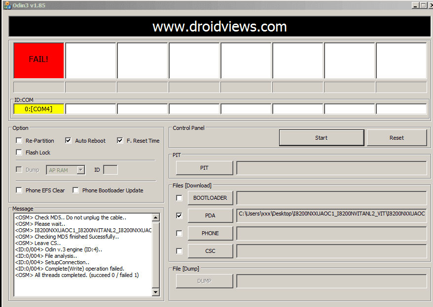The height and width of the screenshot is (307, 433).
Task: Click the PHONE path field
Action: pyautogui.click(x=331, y=233)
